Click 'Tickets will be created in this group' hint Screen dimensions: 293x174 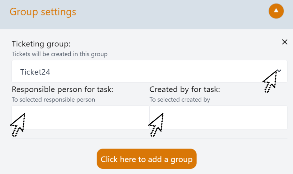click(60, 54)
